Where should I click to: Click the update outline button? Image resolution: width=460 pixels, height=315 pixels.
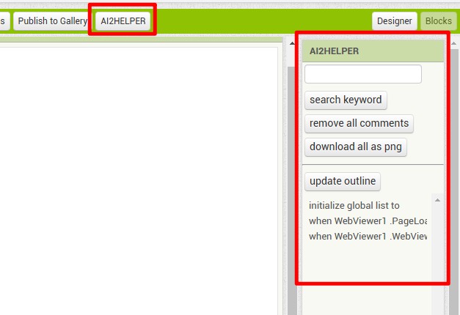(x=343, y=182)
